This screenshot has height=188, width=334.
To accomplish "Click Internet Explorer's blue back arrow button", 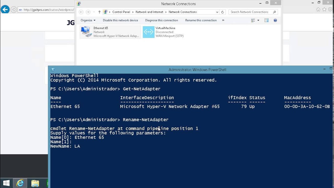I will 5,10.
